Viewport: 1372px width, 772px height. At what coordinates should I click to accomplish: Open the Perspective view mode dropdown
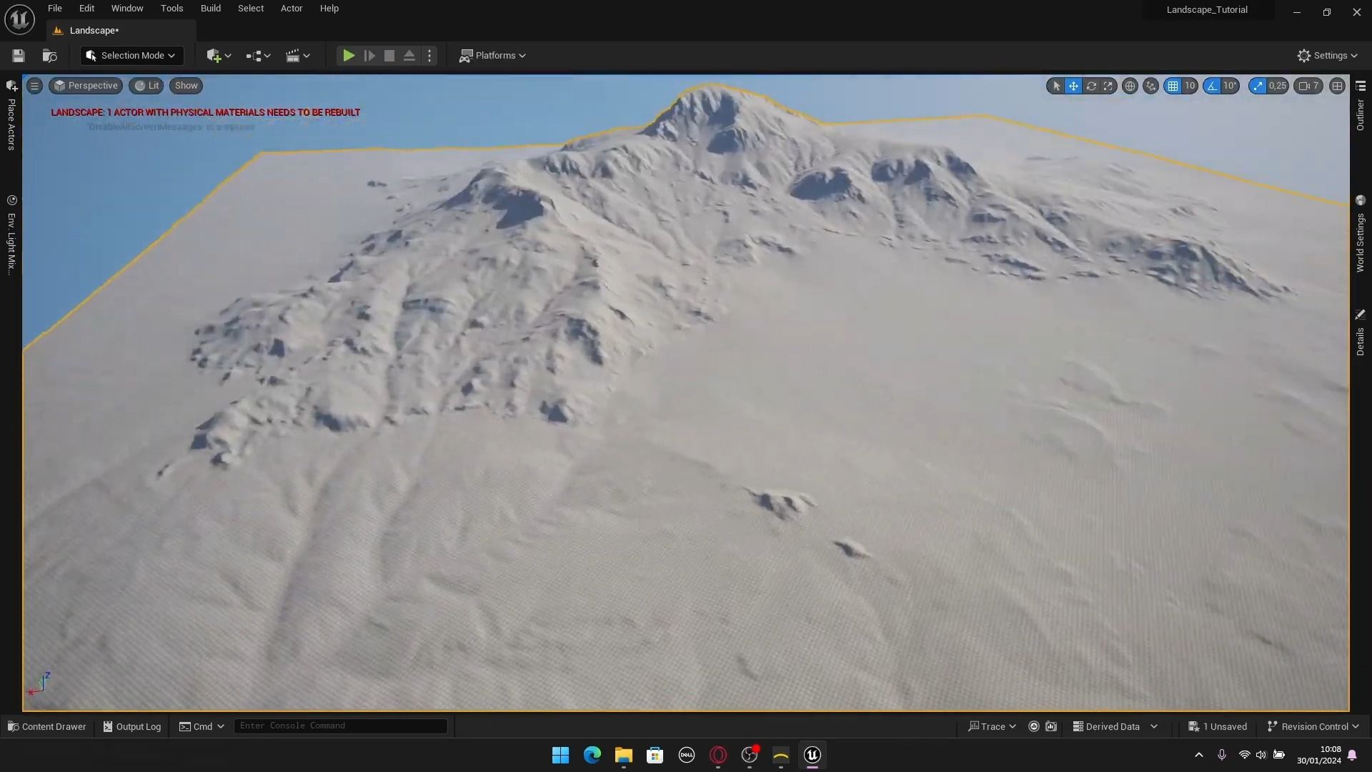pos(86,86)
